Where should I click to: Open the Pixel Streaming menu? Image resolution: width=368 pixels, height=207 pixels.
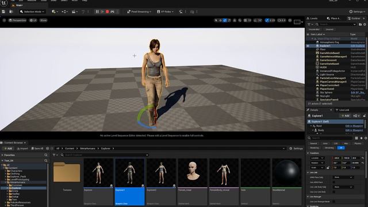point(139,11)
